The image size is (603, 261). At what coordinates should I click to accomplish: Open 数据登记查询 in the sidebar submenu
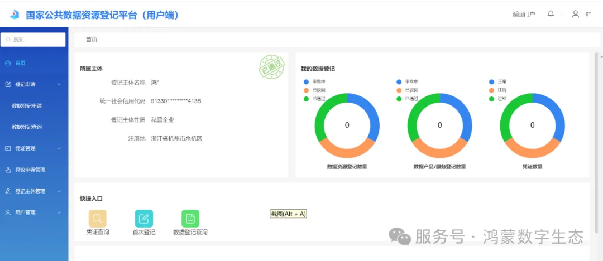27,127
